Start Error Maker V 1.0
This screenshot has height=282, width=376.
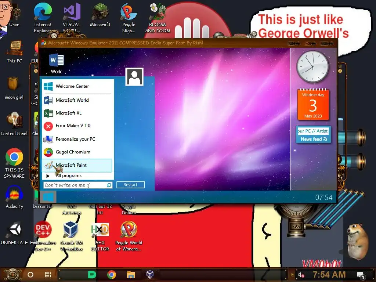point(77,126)
